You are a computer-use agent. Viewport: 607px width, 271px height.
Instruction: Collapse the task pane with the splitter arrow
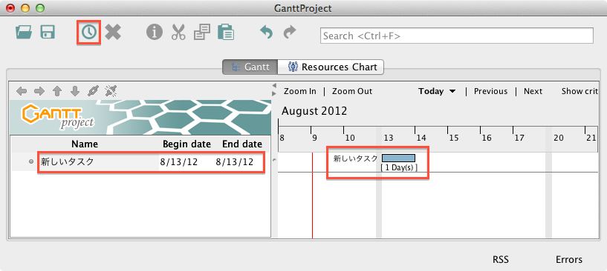(x=274, y=85)
